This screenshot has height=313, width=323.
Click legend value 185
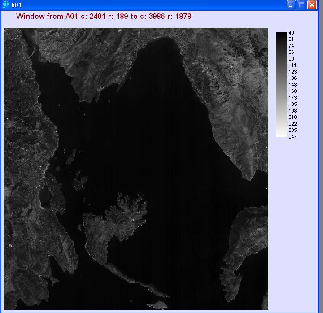292,104
